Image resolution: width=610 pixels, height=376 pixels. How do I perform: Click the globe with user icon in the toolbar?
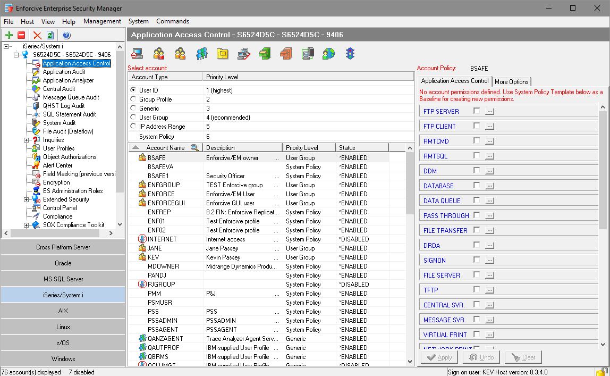click(x=328, y=53)
